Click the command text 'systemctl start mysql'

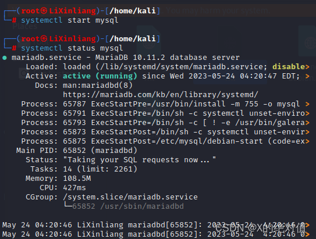click(69, 20)
